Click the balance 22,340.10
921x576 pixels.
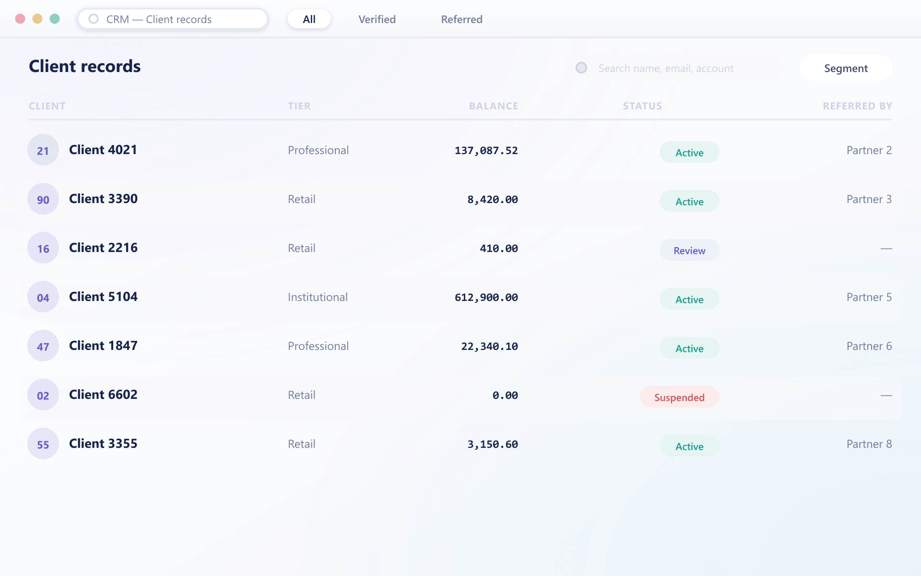(489, 347)
